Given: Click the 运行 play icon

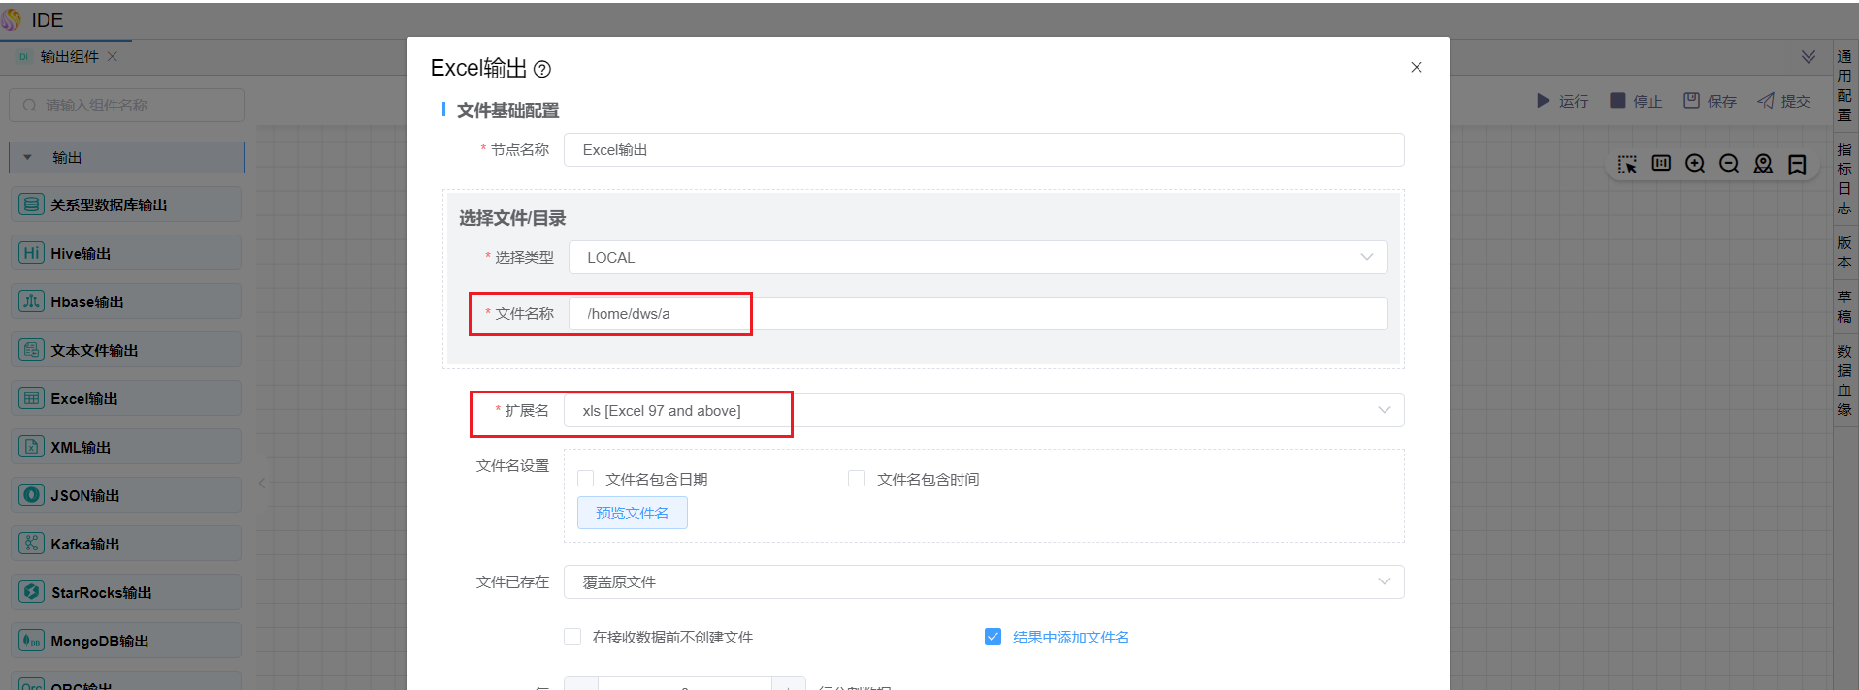Looking at the screenshot, I should (1543, 101).
